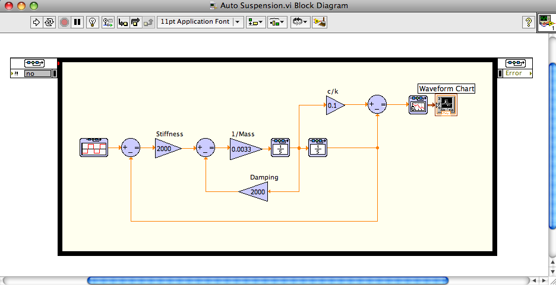Pause the VI execution
Viewport: 556px width, 285px height.
pyautogui.click(x=77, y=23)
